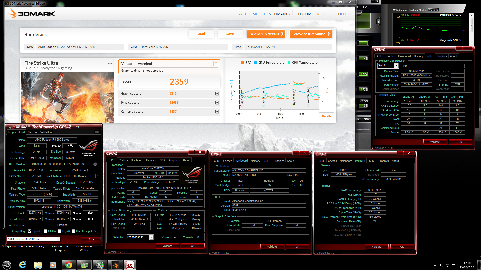Screen dimensions: 481x270
Task: Click the orange FPS legend swatch
Action: [x=243, y=63]
